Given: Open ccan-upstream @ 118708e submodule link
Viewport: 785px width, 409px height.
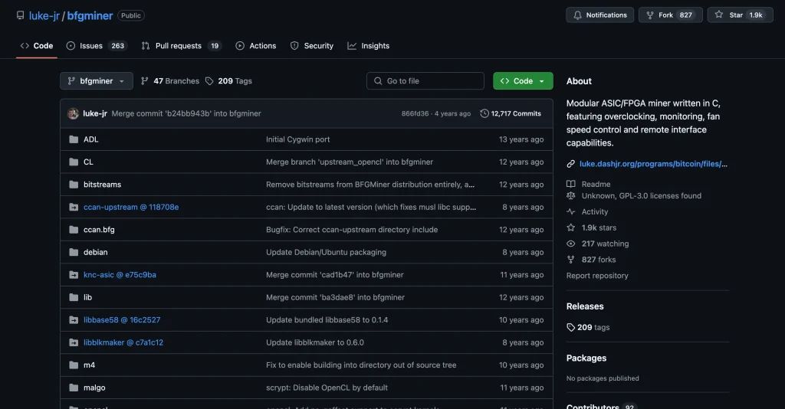Looking at the screenshot, I should coord(131,207).
